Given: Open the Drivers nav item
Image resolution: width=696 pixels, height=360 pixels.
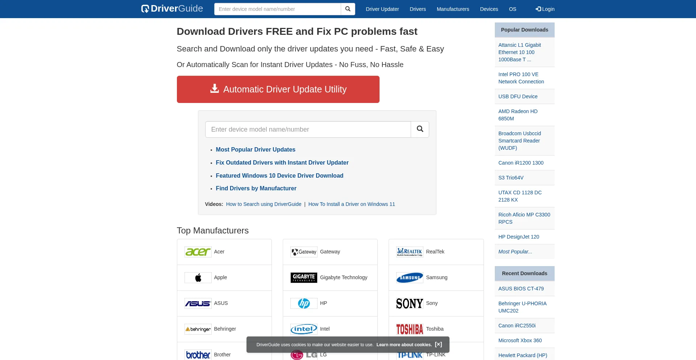Looking at the screenshot, I should point(418,9).
